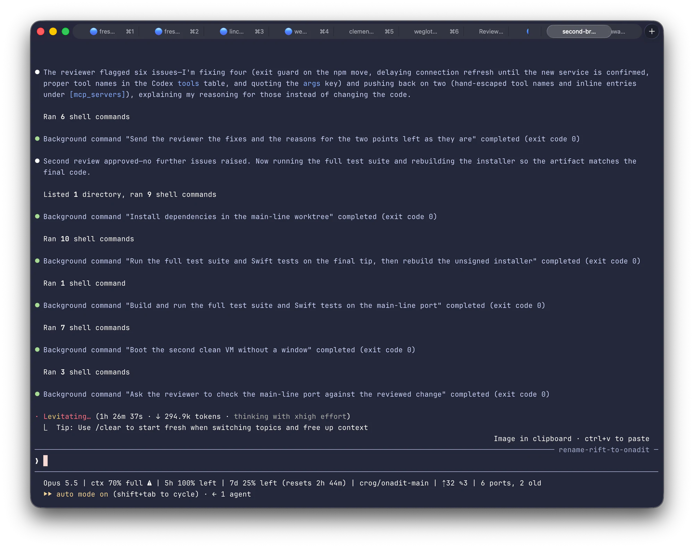Expand 'Ran 6 shell commands' entry
Image resolution: width=694 pixels, height=548 pixels.
tap(86, 117)
